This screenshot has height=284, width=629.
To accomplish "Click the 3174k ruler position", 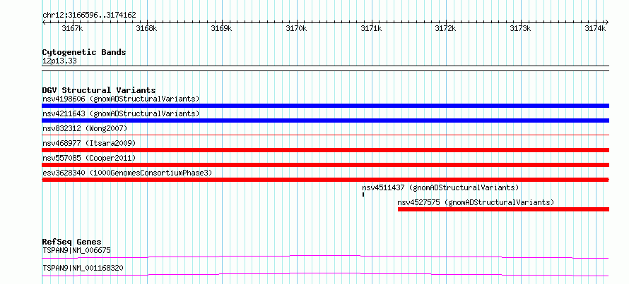I will click(x=595, y=29).
